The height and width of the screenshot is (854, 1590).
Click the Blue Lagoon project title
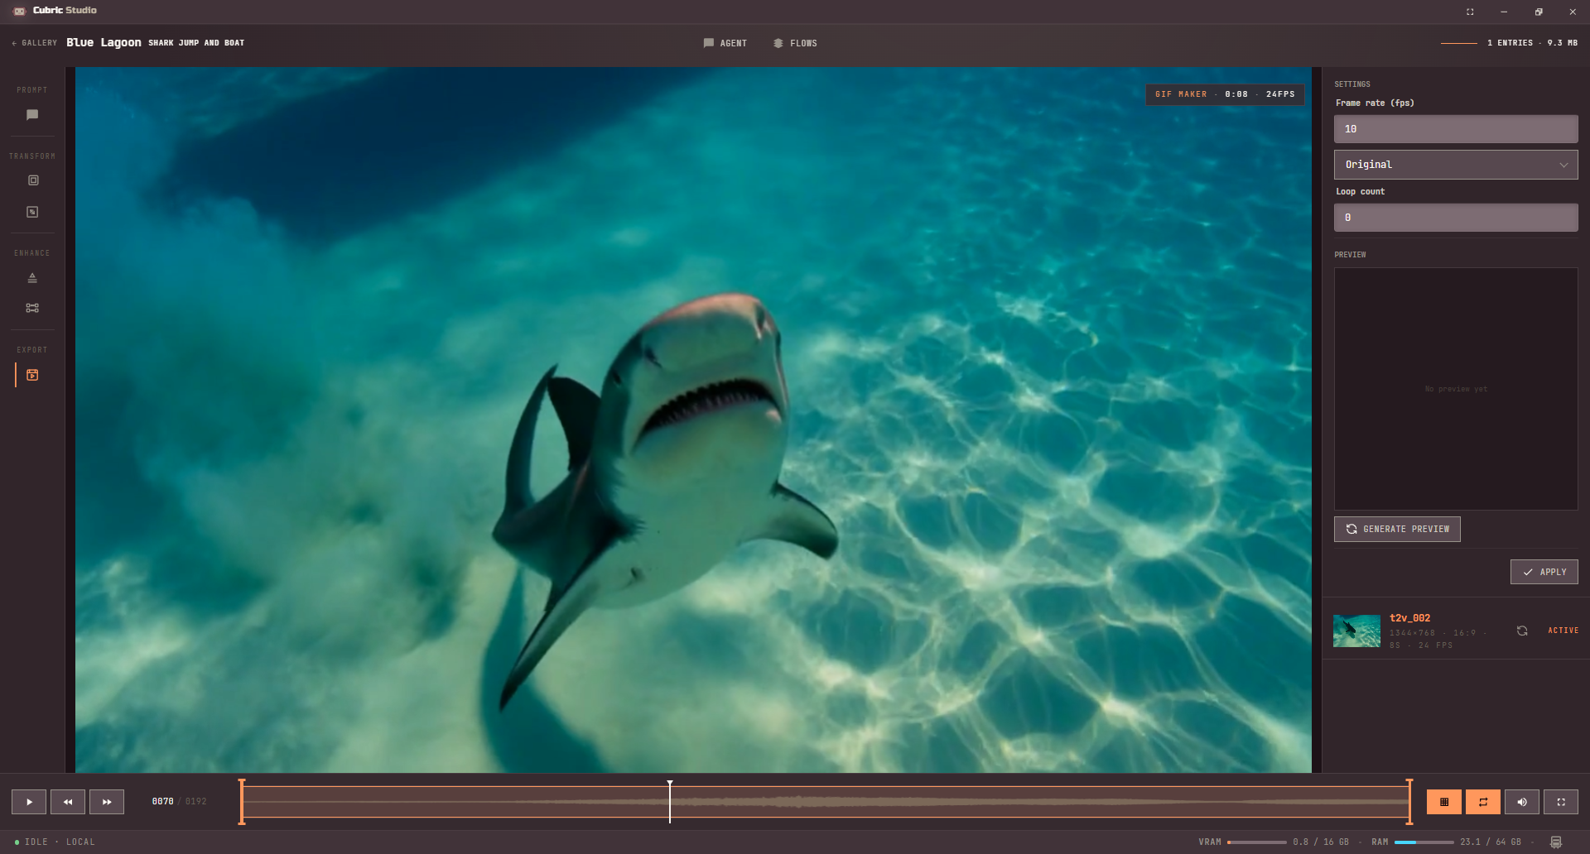click(104, 42)
